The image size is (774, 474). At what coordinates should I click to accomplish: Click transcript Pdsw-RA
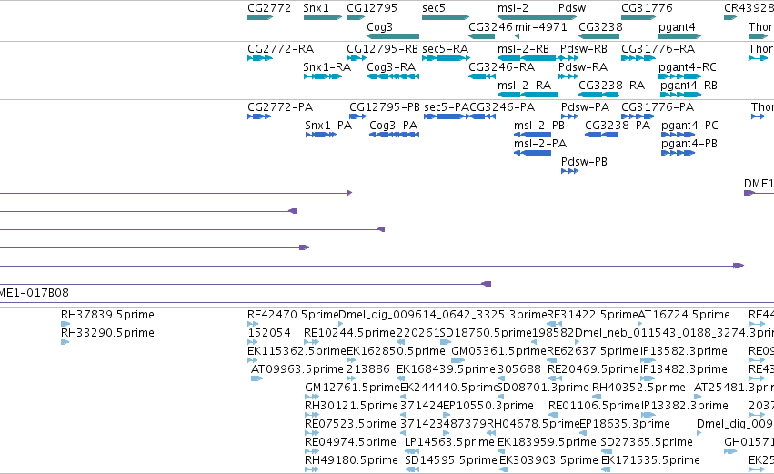pyautogui.click(x=568, y=76)
